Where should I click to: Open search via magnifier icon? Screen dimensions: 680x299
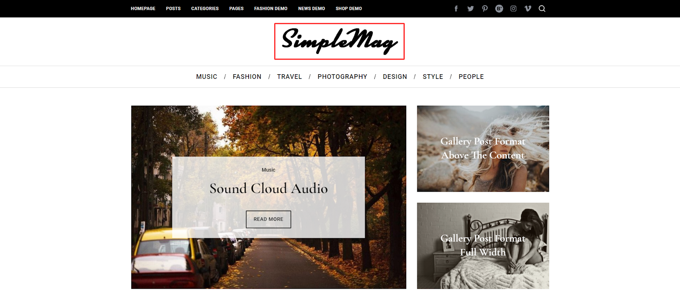(x=542, y=8)
